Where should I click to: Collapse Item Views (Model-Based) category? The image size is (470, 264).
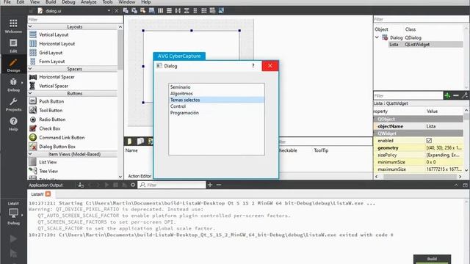[30, 154]
